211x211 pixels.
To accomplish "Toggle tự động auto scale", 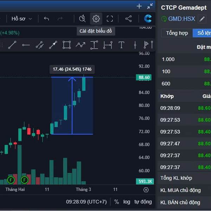I will (x=143, y=202).
